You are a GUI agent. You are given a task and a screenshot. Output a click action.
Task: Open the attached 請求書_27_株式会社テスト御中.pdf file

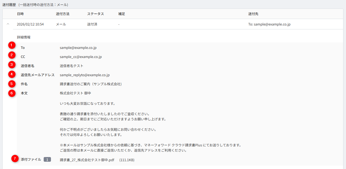pyautogui.click(x=87, y=160)
